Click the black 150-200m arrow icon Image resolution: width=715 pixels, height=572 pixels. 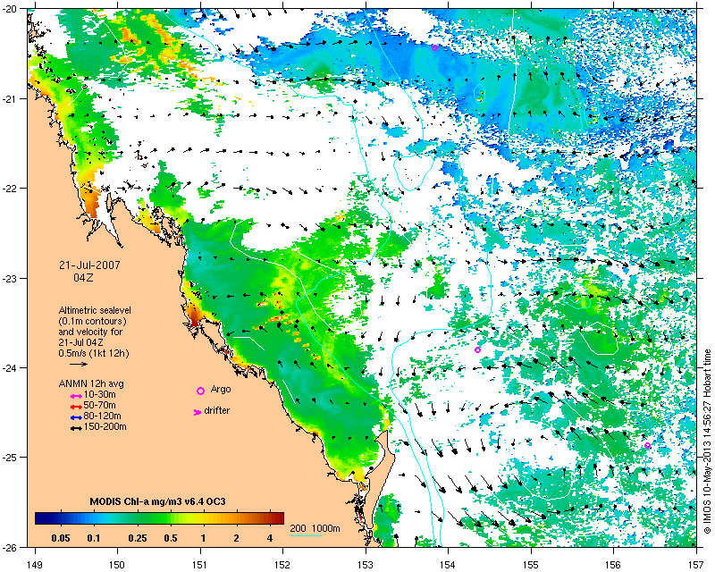[x=76, y=429]
